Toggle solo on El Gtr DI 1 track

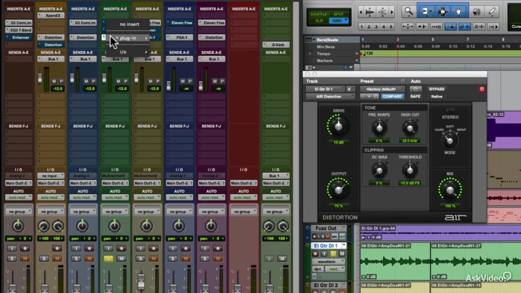pos(333,253)
